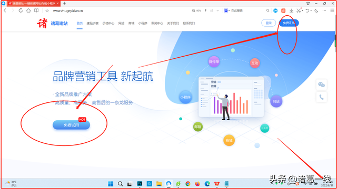Image resolution: width=337 pixels, height=189 pixels.
Task: Open the 联系我们 nav item
Action: click(x=189, y=23)
